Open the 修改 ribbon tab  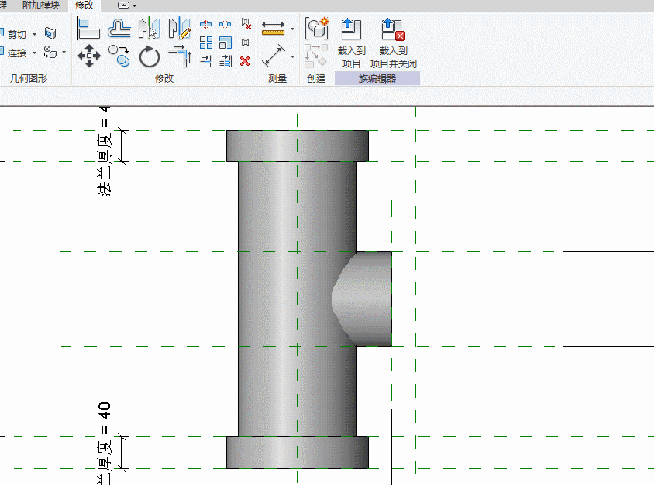click(84, 5)
